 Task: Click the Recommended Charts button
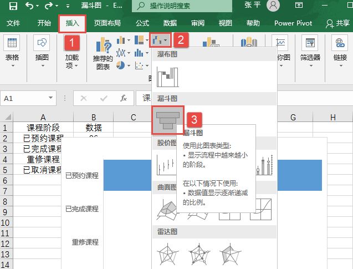(103, 55)
